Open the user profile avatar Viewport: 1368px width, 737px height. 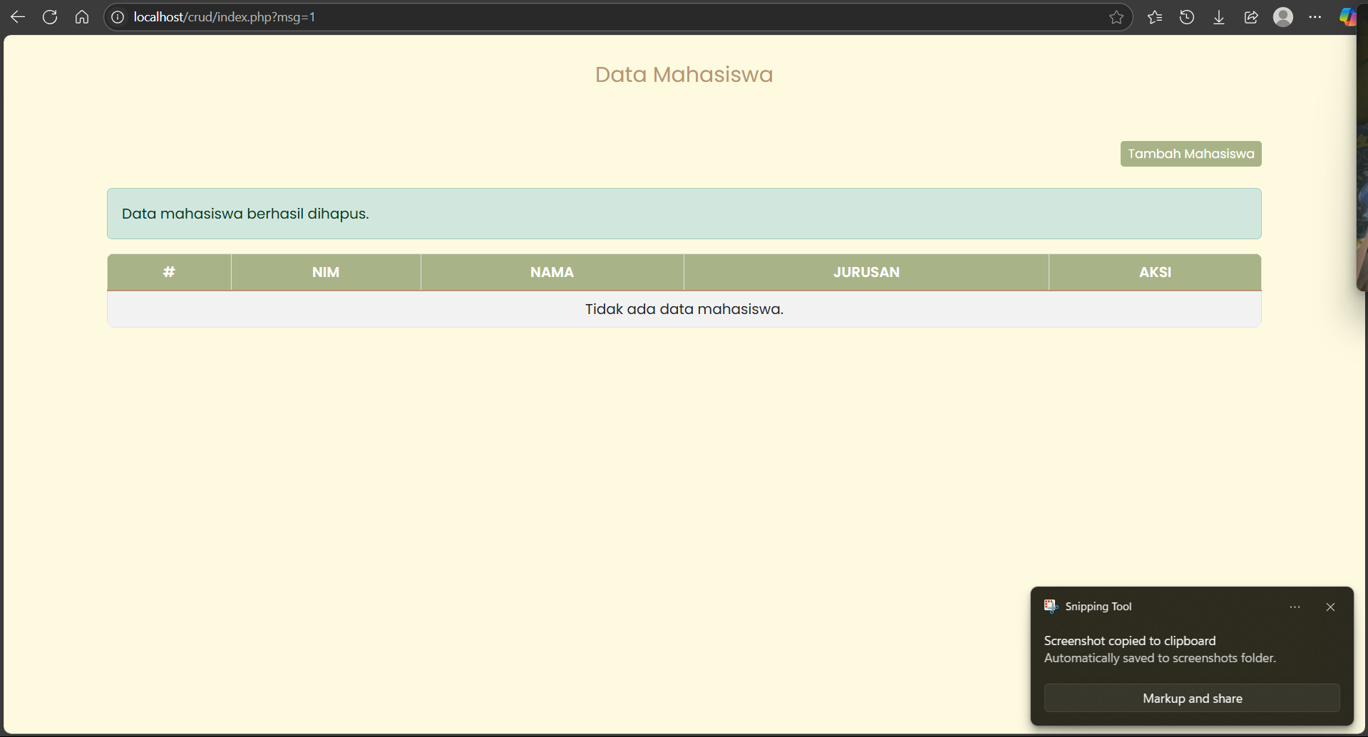point(1283,17)
